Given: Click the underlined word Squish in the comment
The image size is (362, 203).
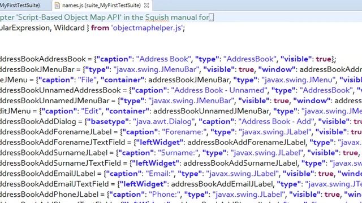Looking at the screenshot, I should click(157, 17).
